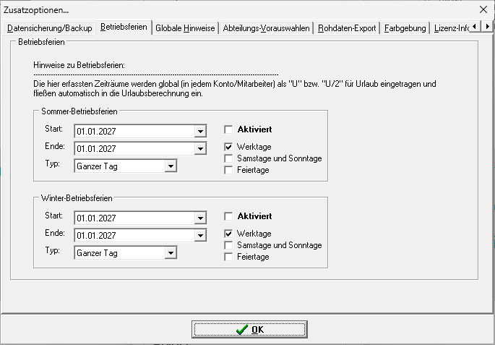Confirm with the OK button
Image resolution: width=495 pixels, height=345 pixels.
pyautogui.click(x=249, y=330)
